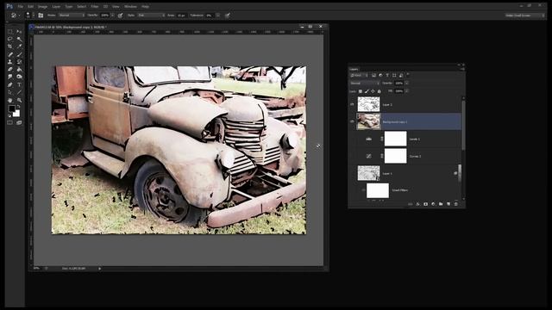Select the Eraser tool
The height and width of the screenshot is (310, 552).
click(10, 69)
